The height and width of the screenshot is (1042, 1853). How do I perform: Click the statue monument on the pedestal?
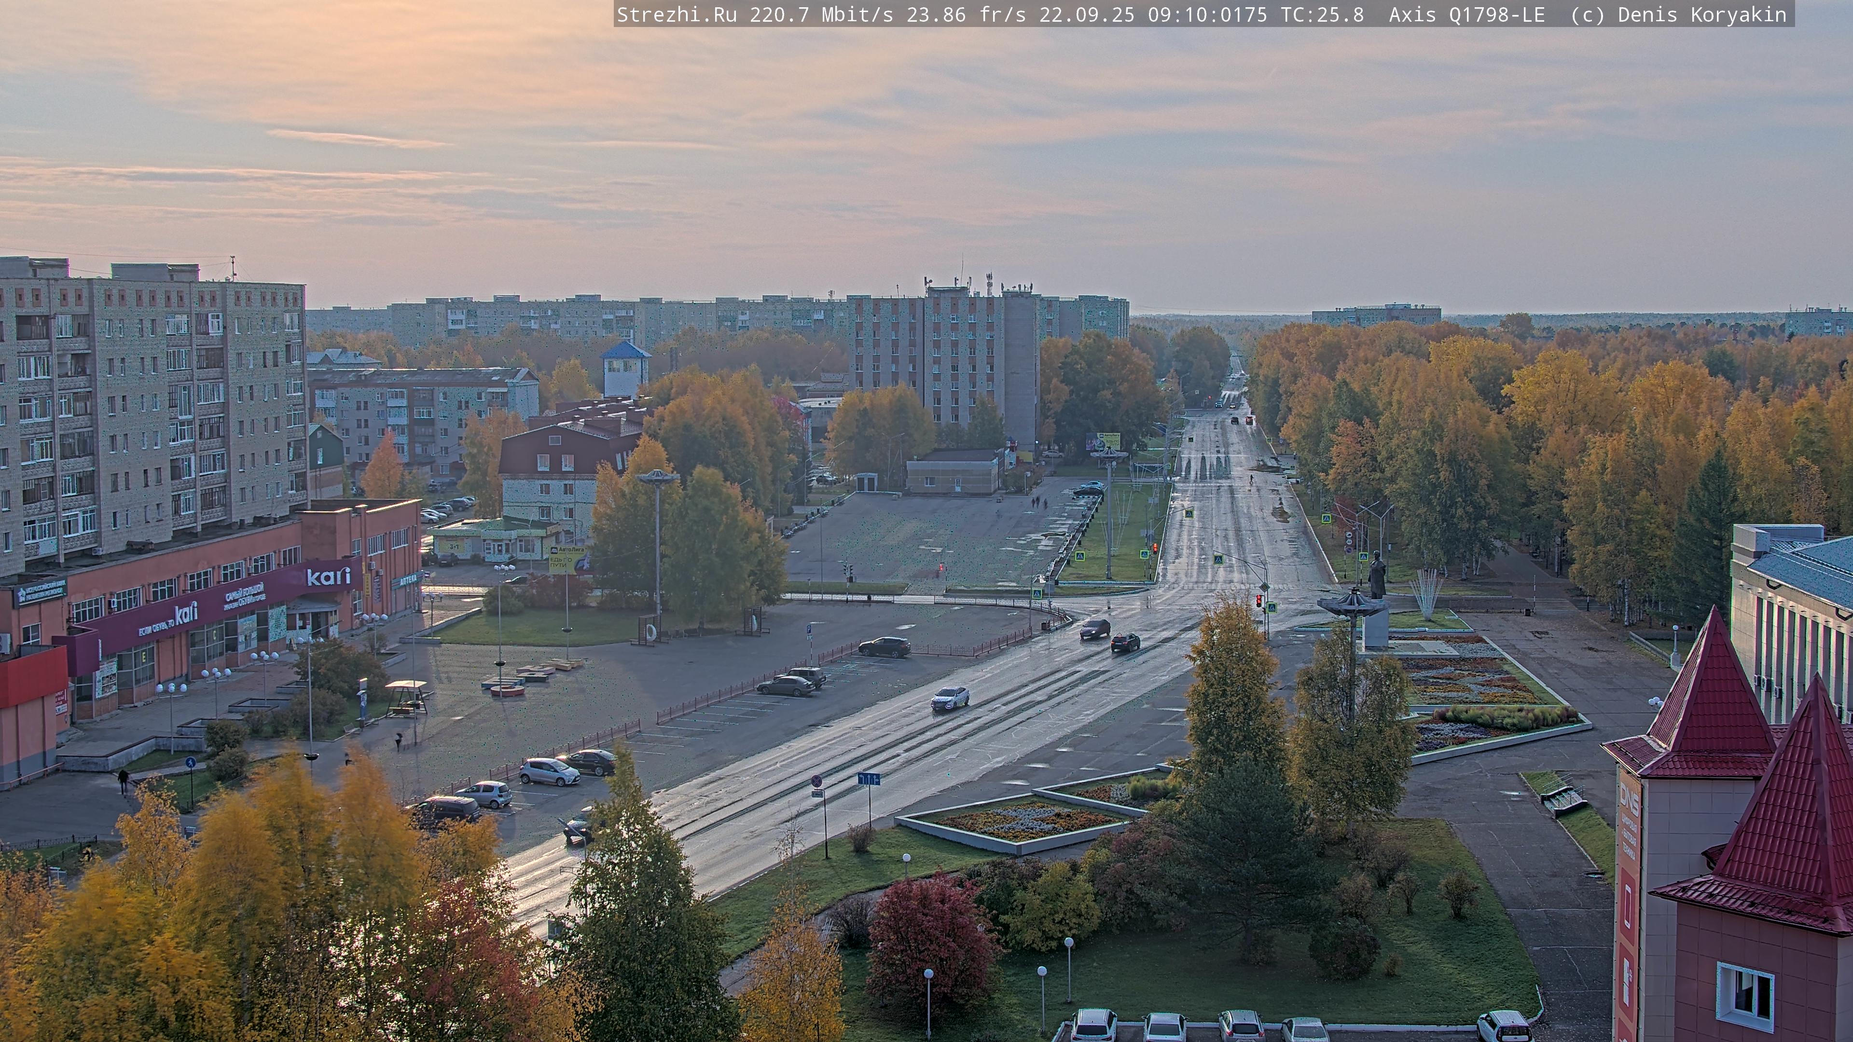coord(1377,576)
